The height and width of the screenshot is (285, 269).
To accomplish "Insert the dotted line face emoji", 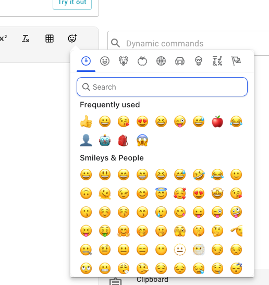I will point(180,250).
